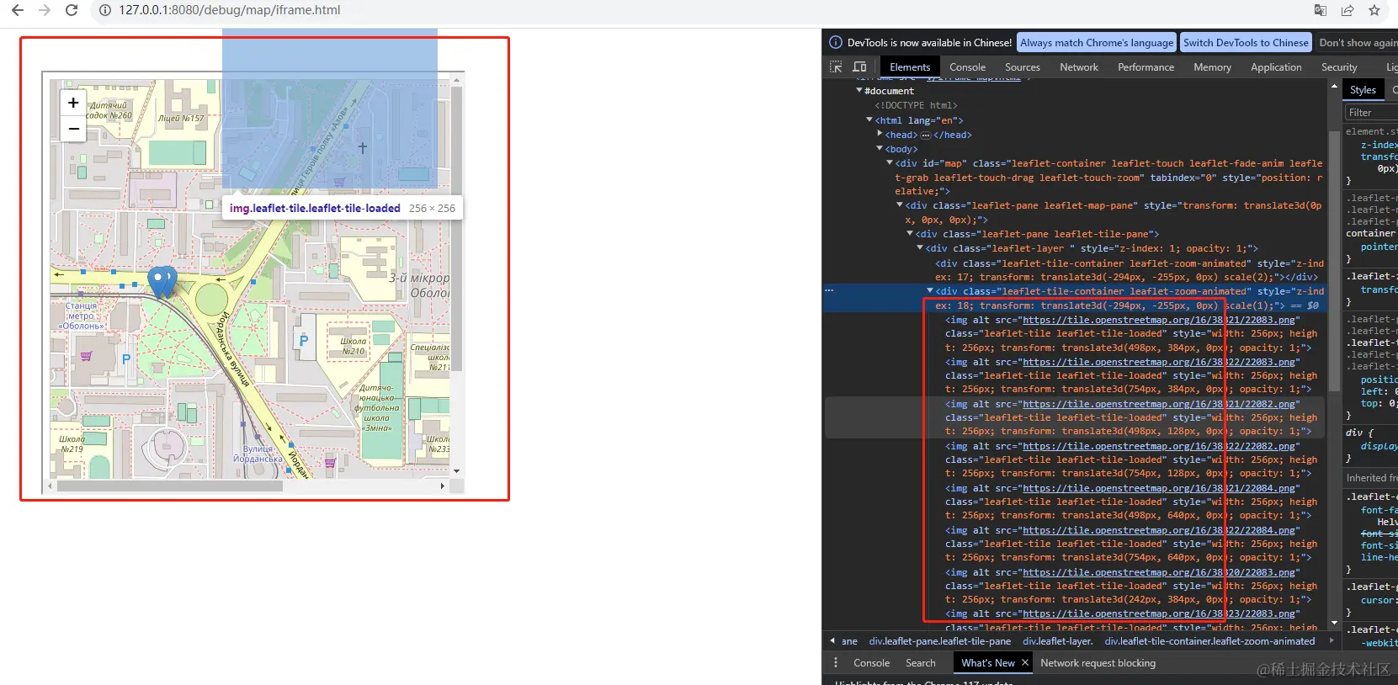Select the What's New drawer tab
This screenshot has height=685, width=1398.
988,663
